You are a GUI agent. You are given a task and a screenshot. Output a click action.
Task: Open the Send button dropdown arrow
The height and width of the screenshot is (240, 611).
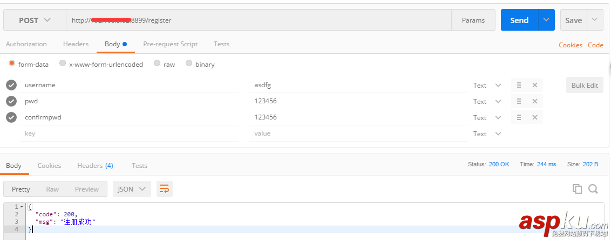point(546,20)
